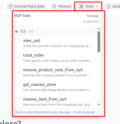The height and width of the screenshot is (124, 120).
Task: Click the scrollbar down arrow
Action: 99,105
